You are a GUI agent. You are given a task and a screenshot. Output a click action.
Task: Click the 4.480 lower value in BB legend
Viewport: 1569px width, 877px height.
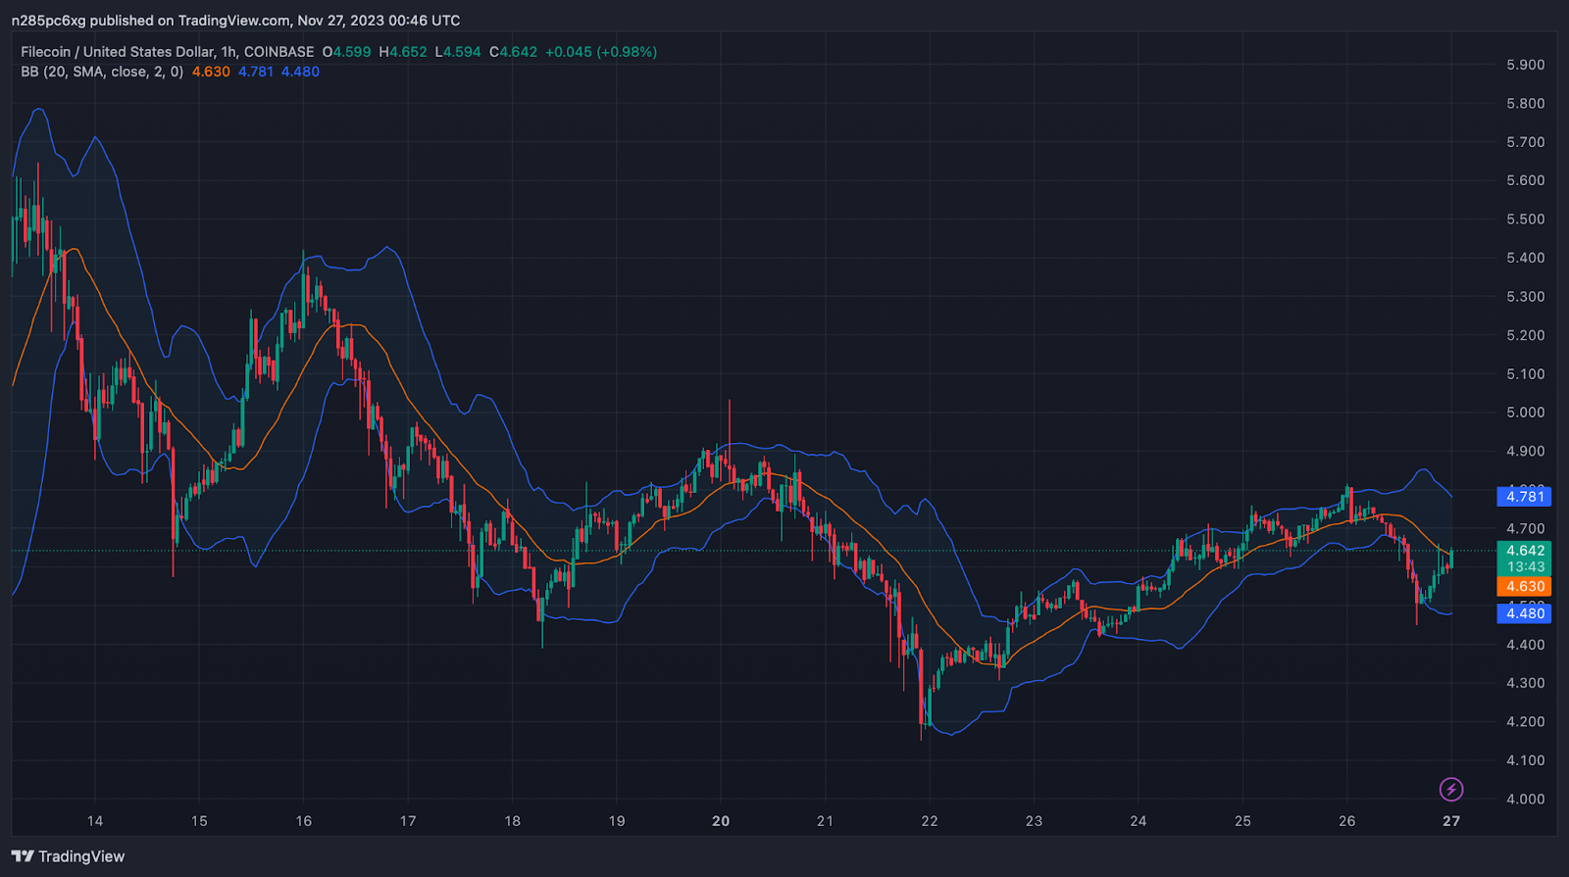click(300, 72)
